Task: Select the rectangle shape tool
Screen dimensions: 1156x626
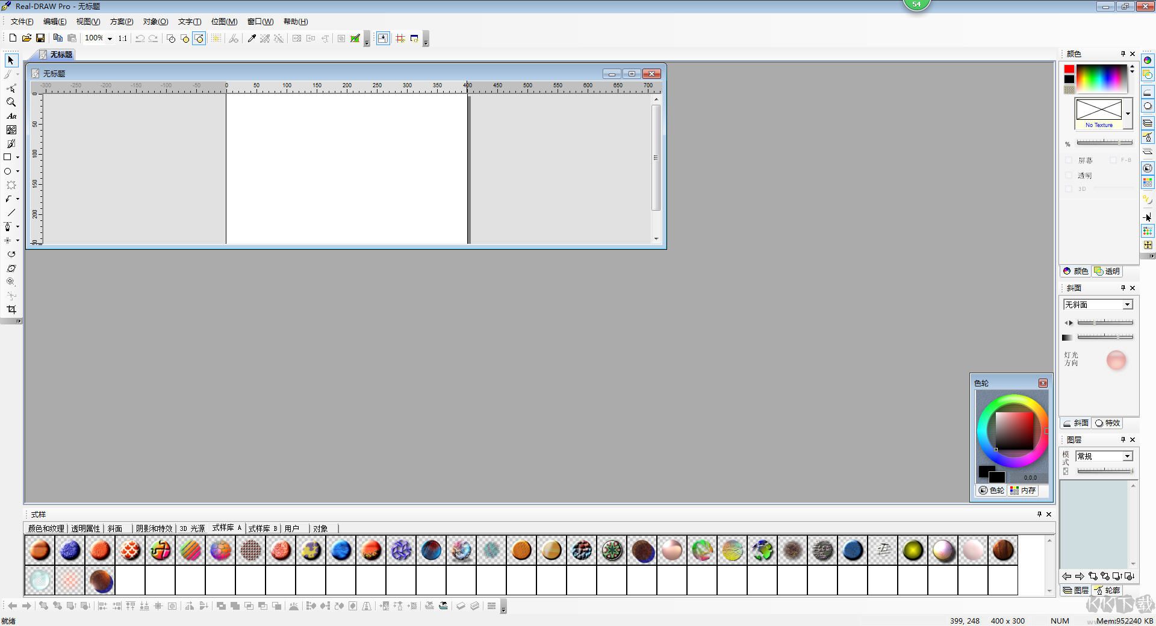Action: click(8, 157)
